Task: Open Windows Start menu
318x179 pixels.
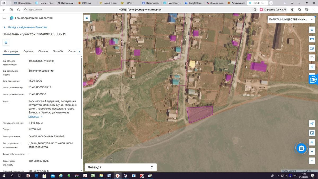Action: [4, 176]
